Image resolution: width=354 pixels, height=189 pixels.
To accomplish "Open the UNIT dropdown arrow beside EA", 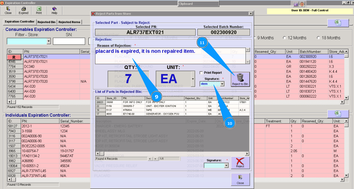I will (193, 79).
